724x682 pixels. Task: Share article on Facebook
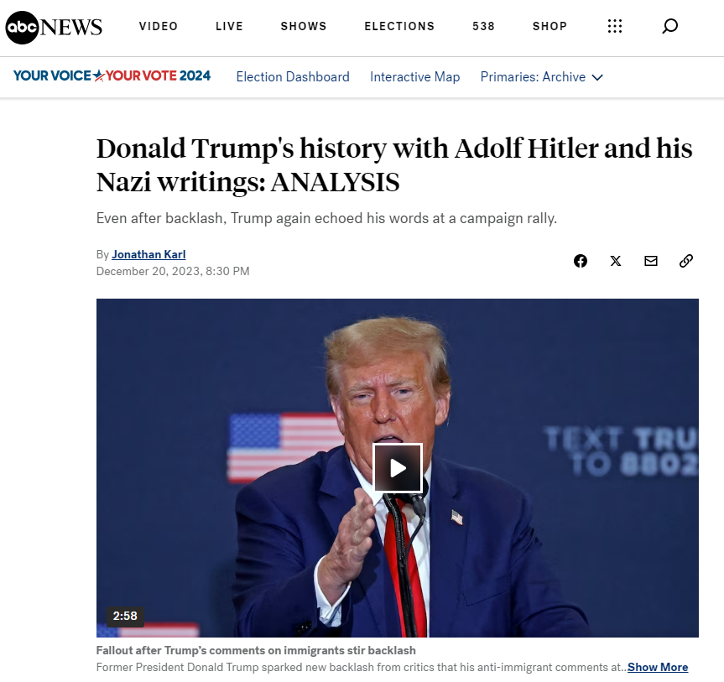pyautogui.click(x=581, y=261)
